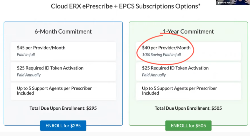Click Support Agents row in 6-Month plan

click(x=54, y=90)
